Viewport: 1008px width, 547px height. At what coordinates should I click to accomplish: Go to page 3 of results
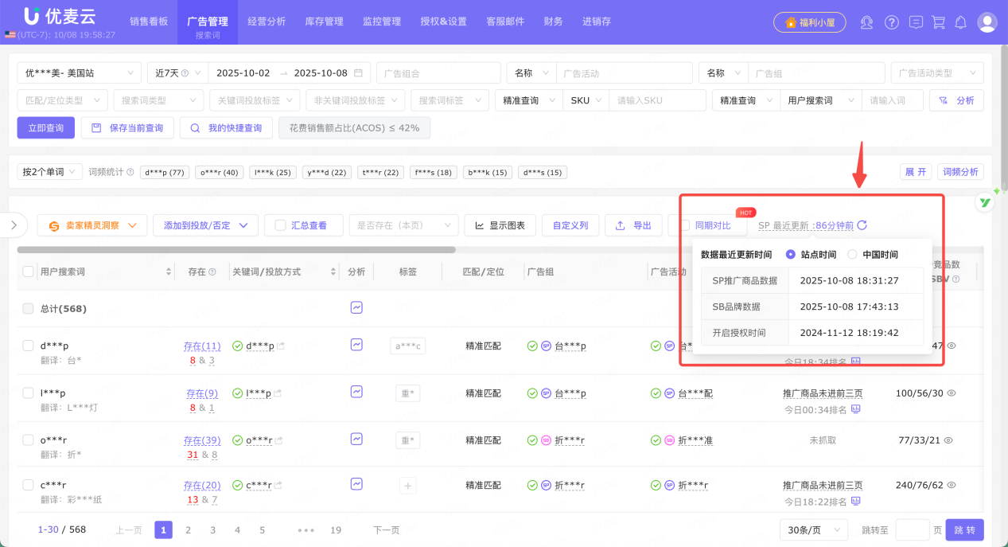(212, 529)
